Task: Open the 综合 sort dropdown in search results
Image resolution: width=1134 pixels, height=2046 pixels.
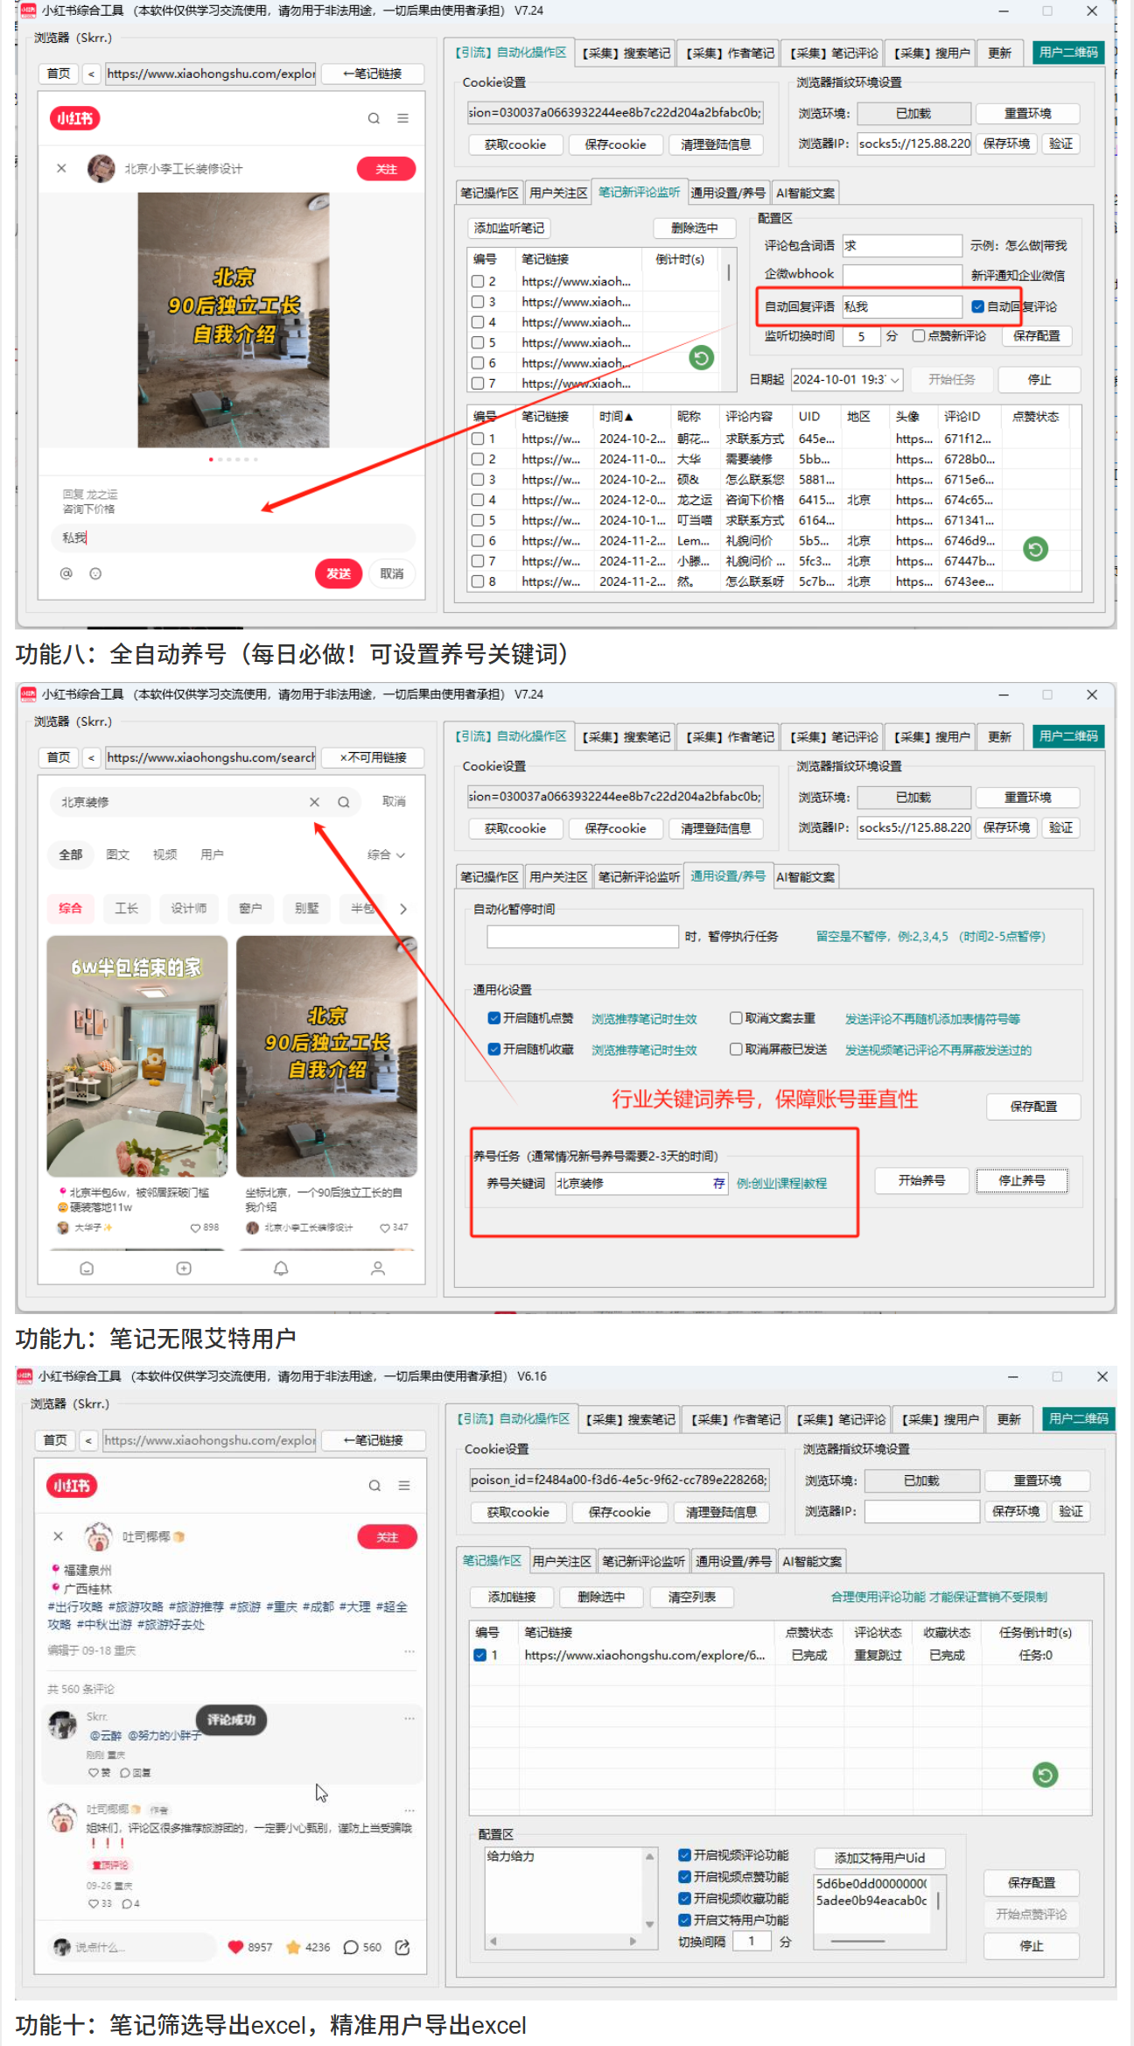Action: 386,854
